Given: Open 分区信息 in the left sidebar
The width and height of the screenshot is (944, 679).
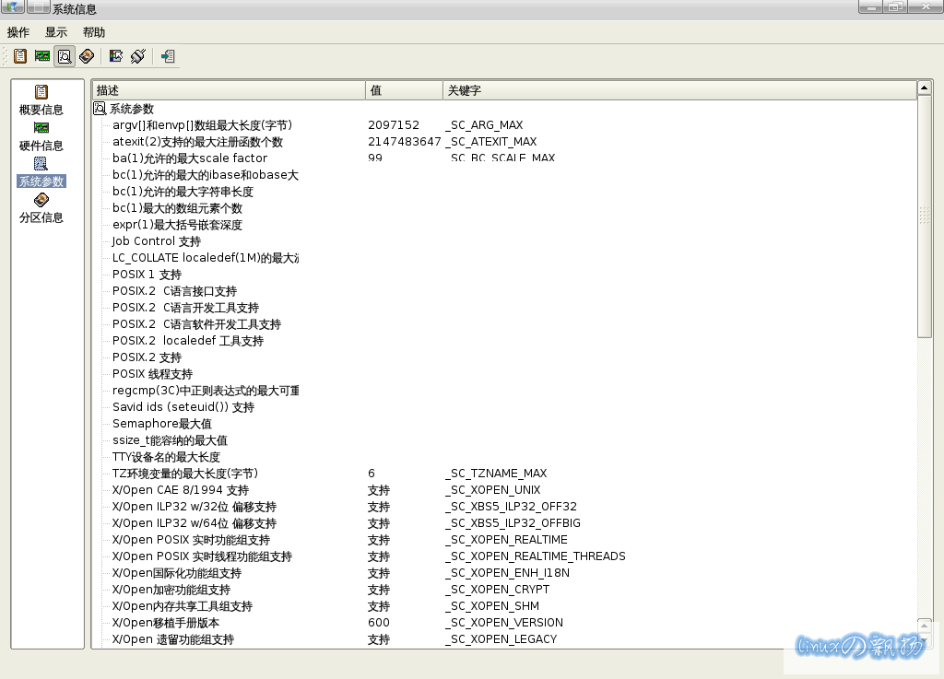Looking at the screenshot, I should click(41, 208).
